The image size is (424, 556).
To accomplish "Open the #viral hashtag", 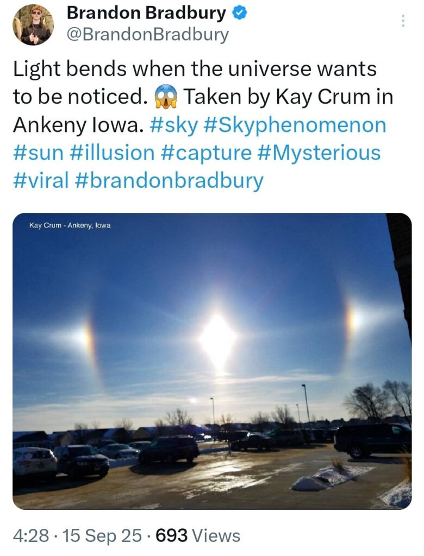I will 41,180.
